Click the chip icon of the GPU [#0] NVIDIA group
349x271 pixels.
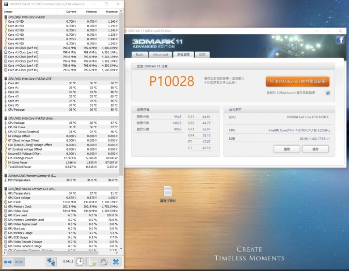(5, 189)
